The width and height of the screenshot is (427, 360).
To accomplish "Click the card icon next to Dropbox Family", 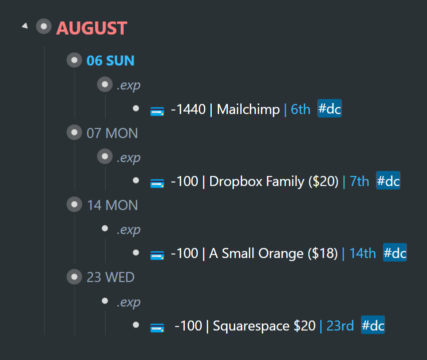I will pyautogui.click(x=157, y=183).
